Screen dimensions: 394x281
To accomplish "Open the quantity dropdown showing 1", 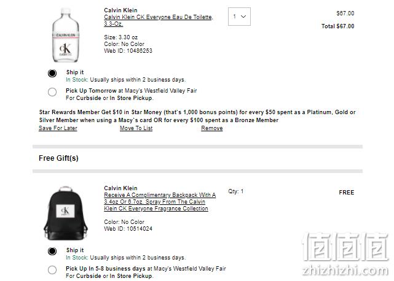I will pos(238,17).
